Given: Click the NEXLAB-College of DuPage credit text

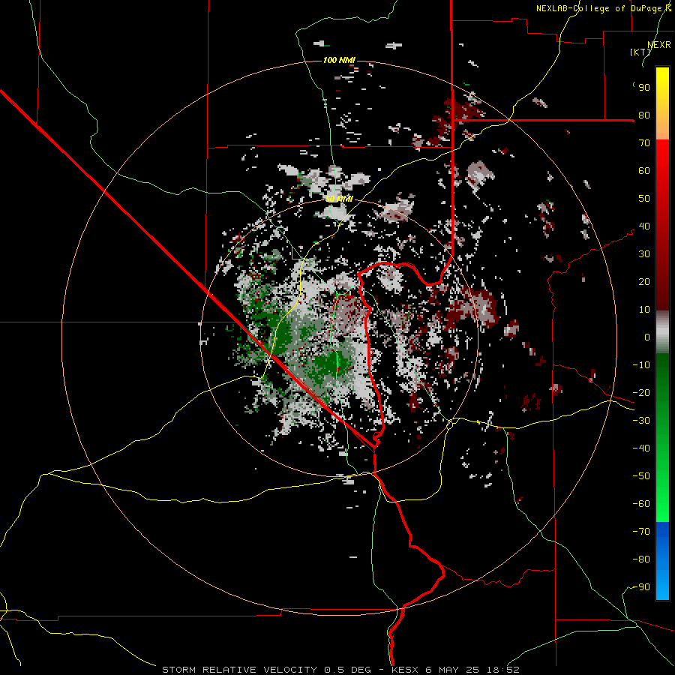Looking at the screenshot, I should pos(604,8).
